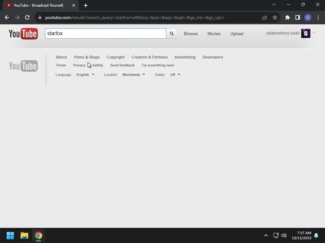Expand the account menu arrow
Viewport: 325px width, 243px height.
(314, 33)
